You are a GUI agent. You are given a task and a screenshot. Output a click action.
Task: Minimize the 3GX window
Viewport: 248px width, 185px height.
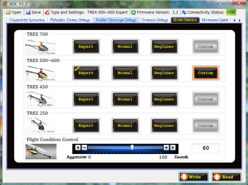[220, 3]
